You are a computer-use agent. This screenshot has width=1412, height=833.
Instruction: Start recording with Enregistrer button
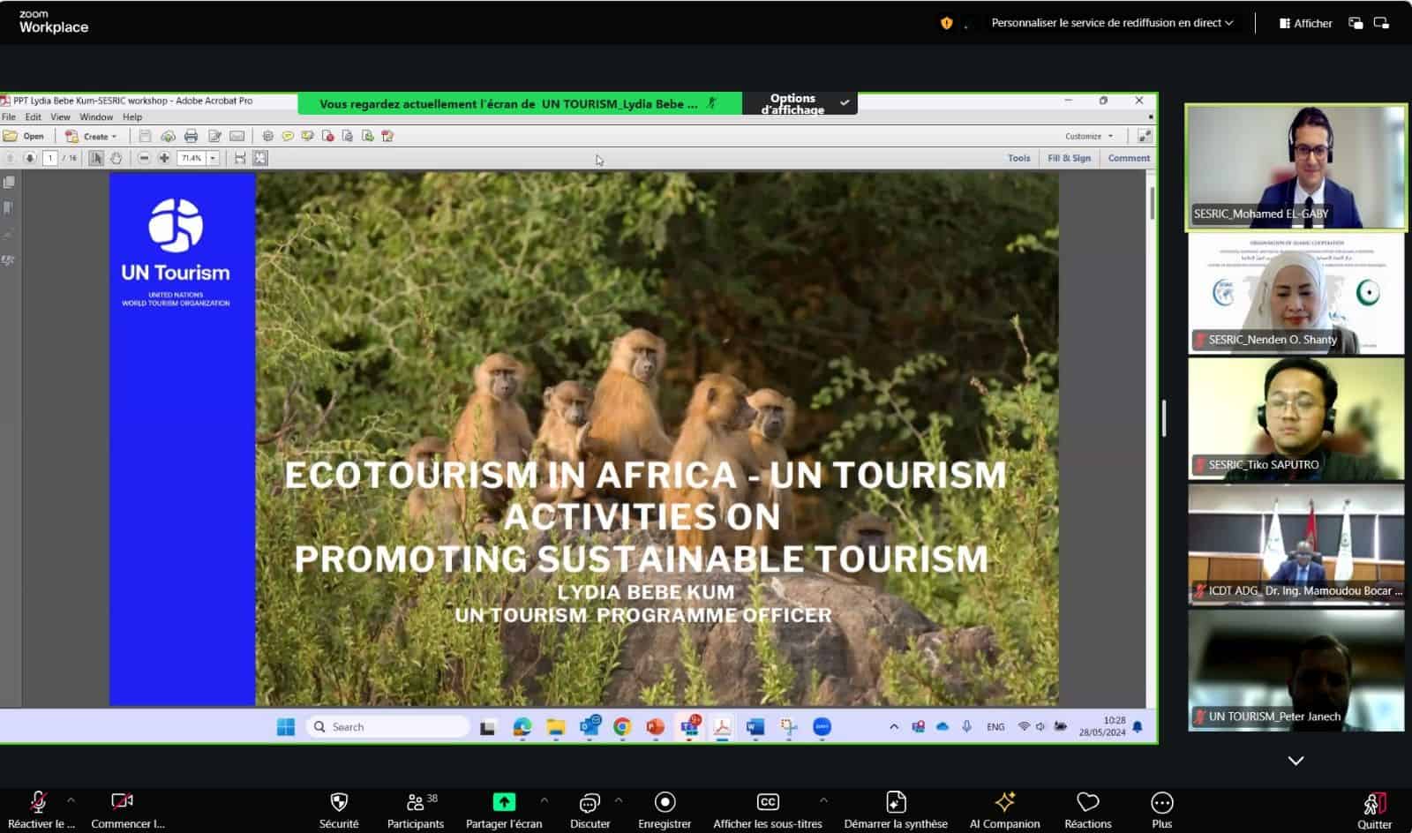pos(665,802)
